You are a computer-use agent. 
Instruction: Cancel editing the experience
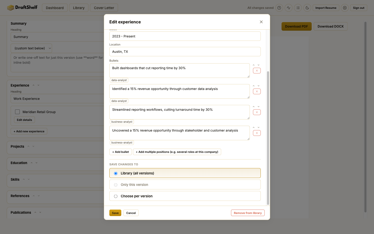(131, 213)
